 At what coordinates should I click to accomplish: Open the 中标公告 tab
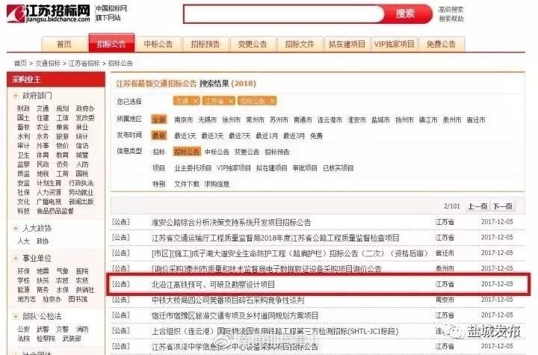[x=158, y=44]
